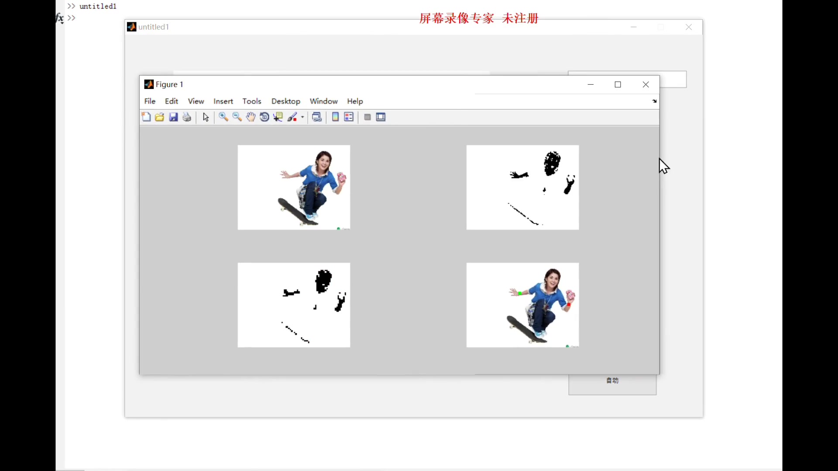Screen dimensions: 838x471
Task: Click the 自动 button
Action: coord(612,384)
